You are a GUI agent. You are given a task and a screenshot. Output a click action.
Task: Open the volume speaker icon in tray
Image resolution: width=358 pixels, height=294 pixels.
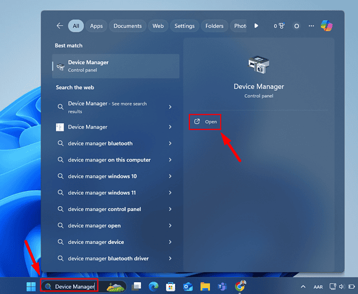point(341,286)
